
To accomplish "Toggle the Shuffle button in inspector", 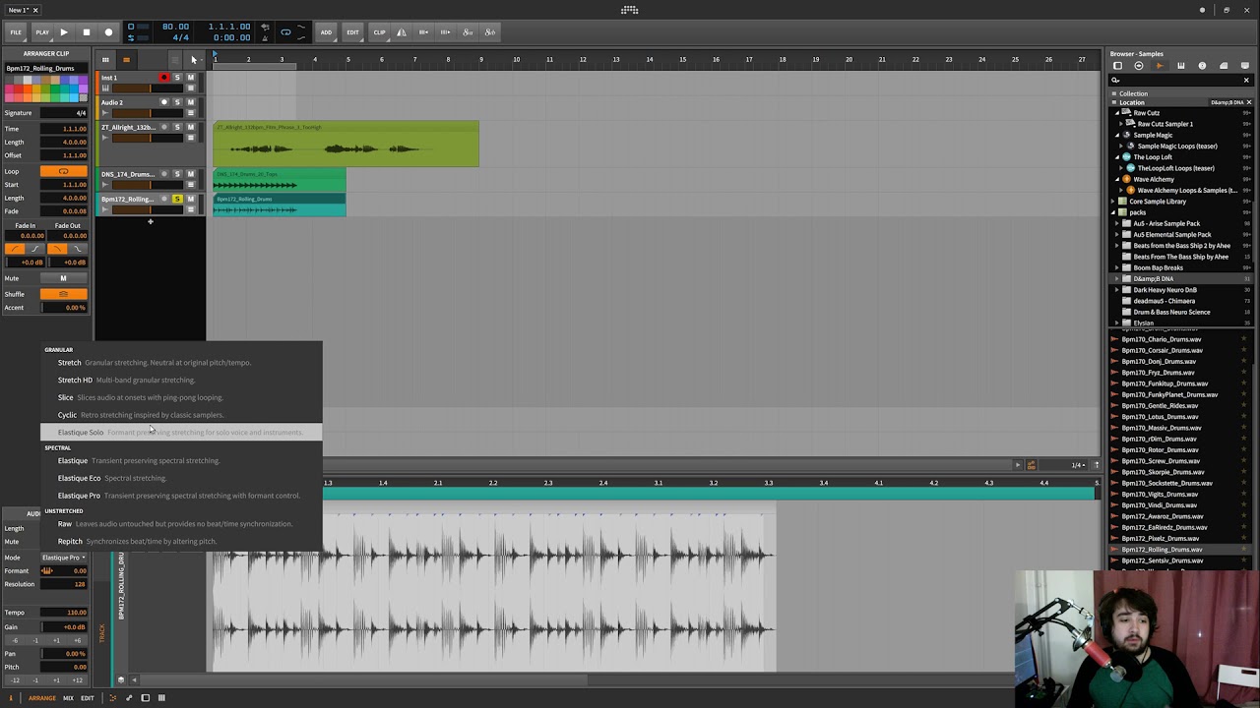I will coord(63,294).
